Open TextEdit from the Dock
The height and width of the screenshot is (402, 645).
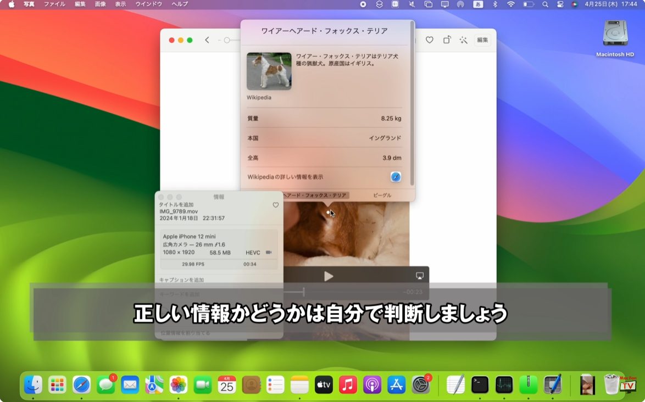[456, 385]
